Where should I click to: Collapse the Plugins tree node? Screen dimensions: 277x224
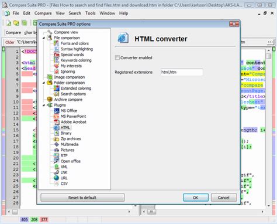[x=44, y=105]
